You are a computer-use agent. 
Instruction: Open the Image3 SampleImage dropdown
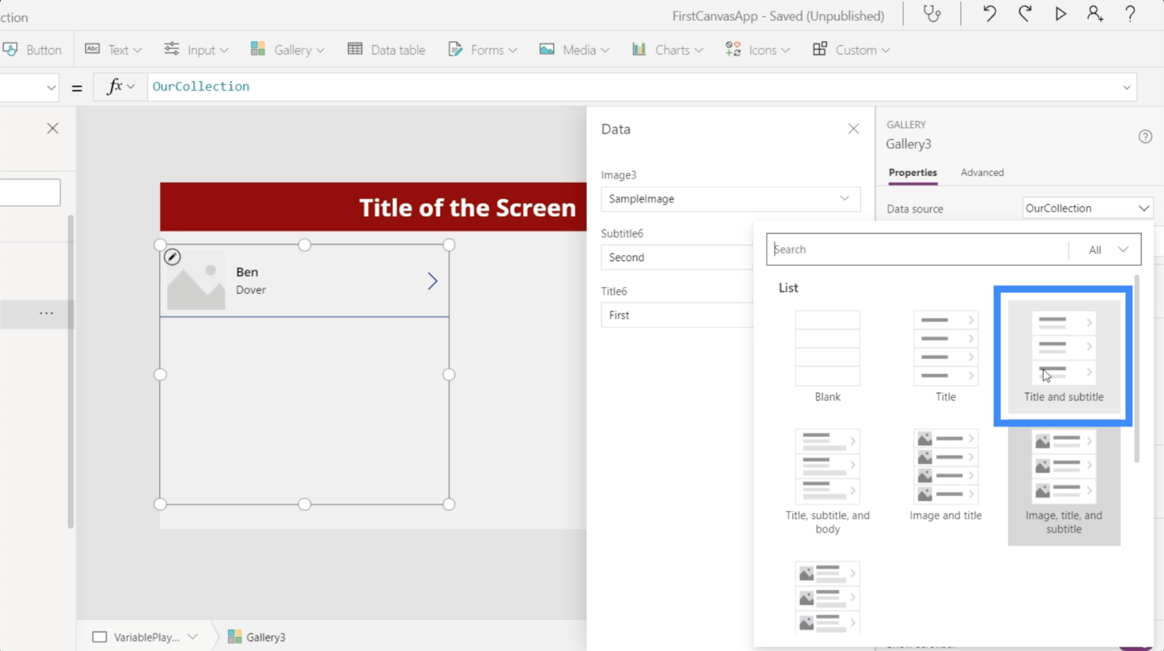[x=730, y=199]
